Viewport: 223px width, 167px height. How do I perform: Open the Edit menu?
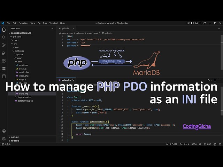click(x=15, y=23)
